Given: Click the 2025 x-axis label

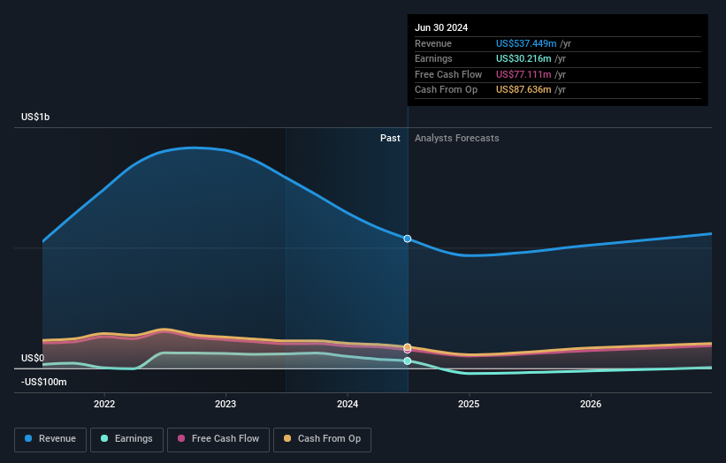Looking at the screenshot, I should click(469, 404).
